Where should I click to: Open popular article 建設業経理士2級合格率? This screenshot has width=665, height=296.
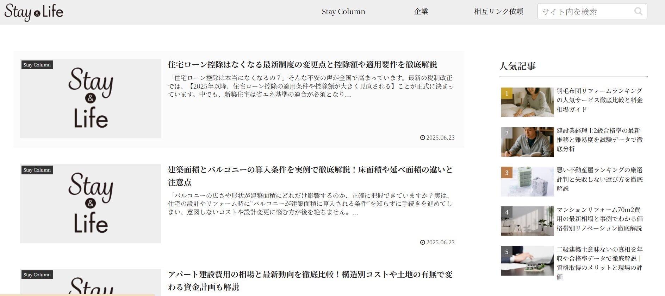pos(599,140)
